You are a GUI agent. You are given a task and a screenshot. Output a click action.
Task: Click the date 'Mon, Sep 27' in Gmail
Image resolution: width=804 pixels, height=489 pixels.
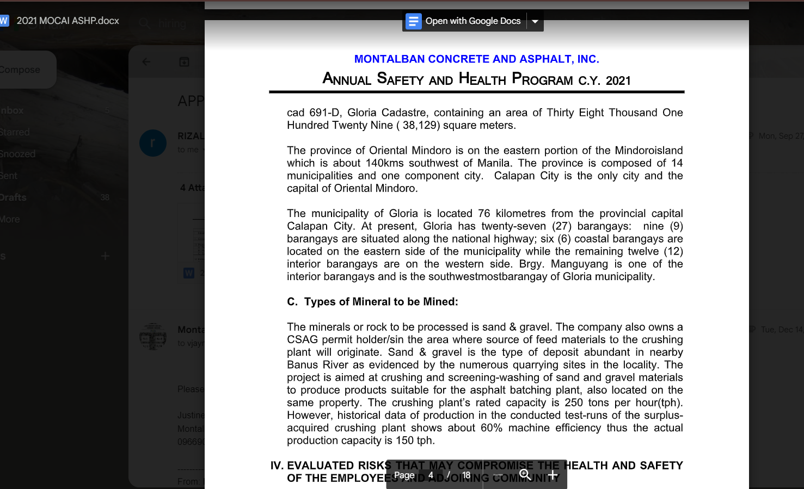[781, 136]
